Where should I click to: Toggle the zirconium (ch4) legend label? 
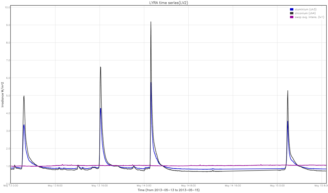(305, 13)
